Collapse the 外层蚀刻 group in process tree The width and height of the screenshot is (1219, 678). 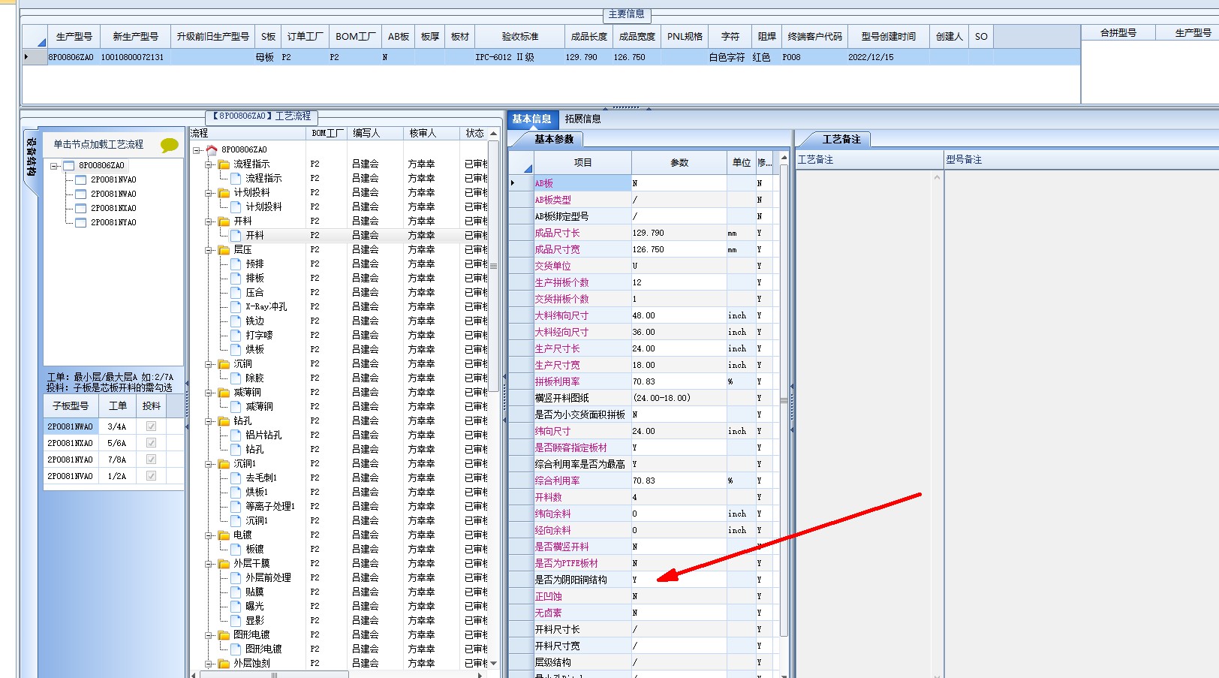[209, 664]
